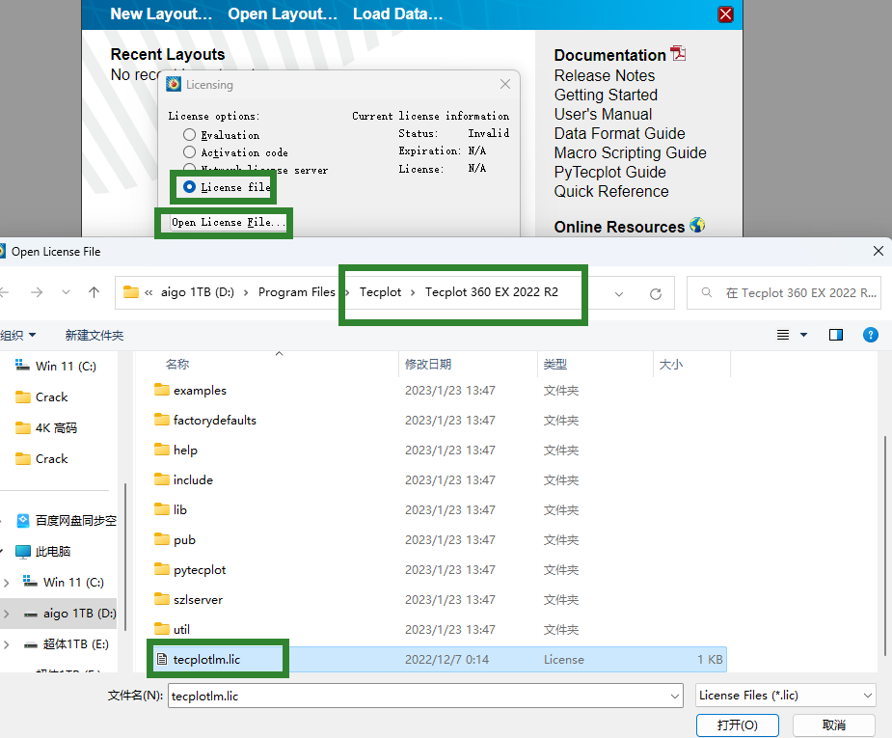Click the Program Files breadcrumb segment
The width and height of the screenshot is (892, 738).
(x=296, y=292)
